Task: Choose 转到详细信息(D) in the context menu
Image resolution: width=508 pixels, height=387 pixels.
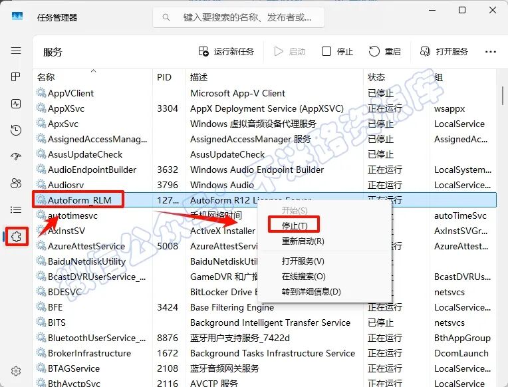Action: click(311, 292)
